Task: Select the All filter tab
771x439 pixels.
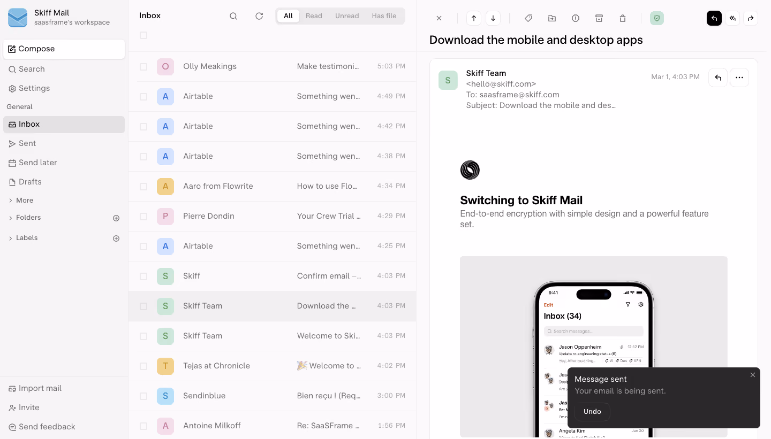Action: [x=288, y=16]
